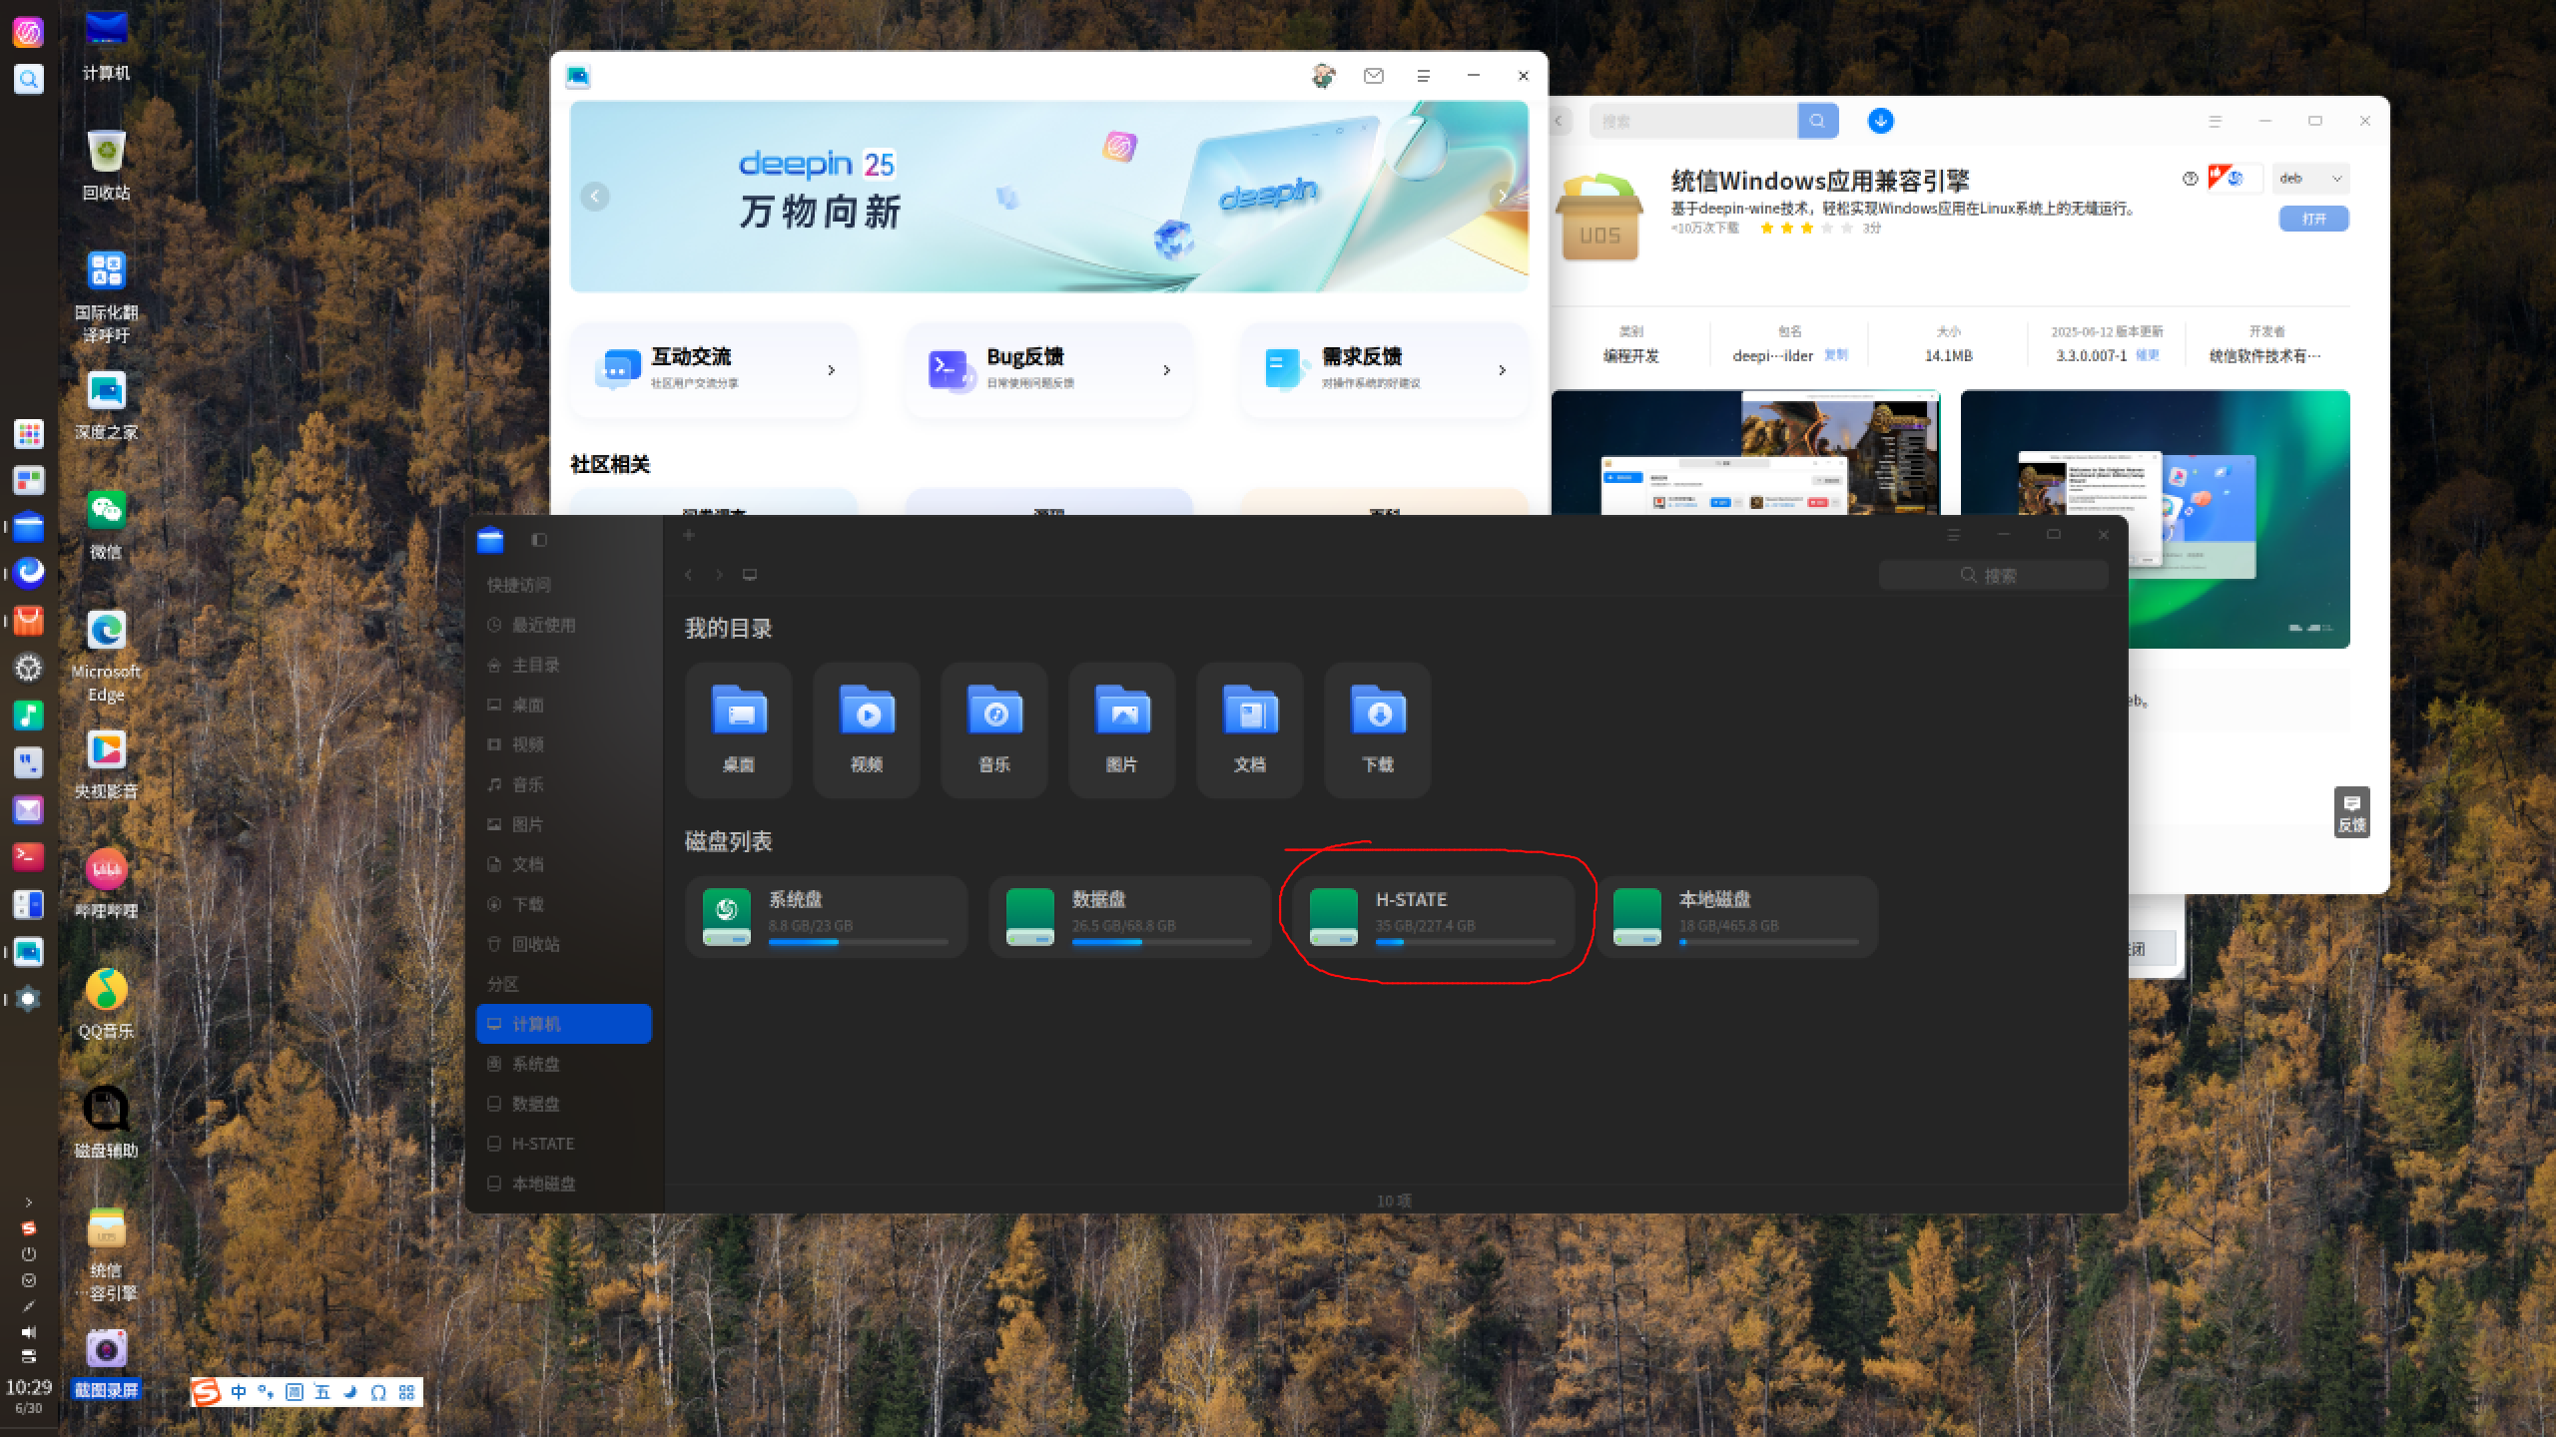This screenshot has width=2556, height=1437.
Task: Open the mail icon in 深度之家 title bar
Action: pos(1374,76)
